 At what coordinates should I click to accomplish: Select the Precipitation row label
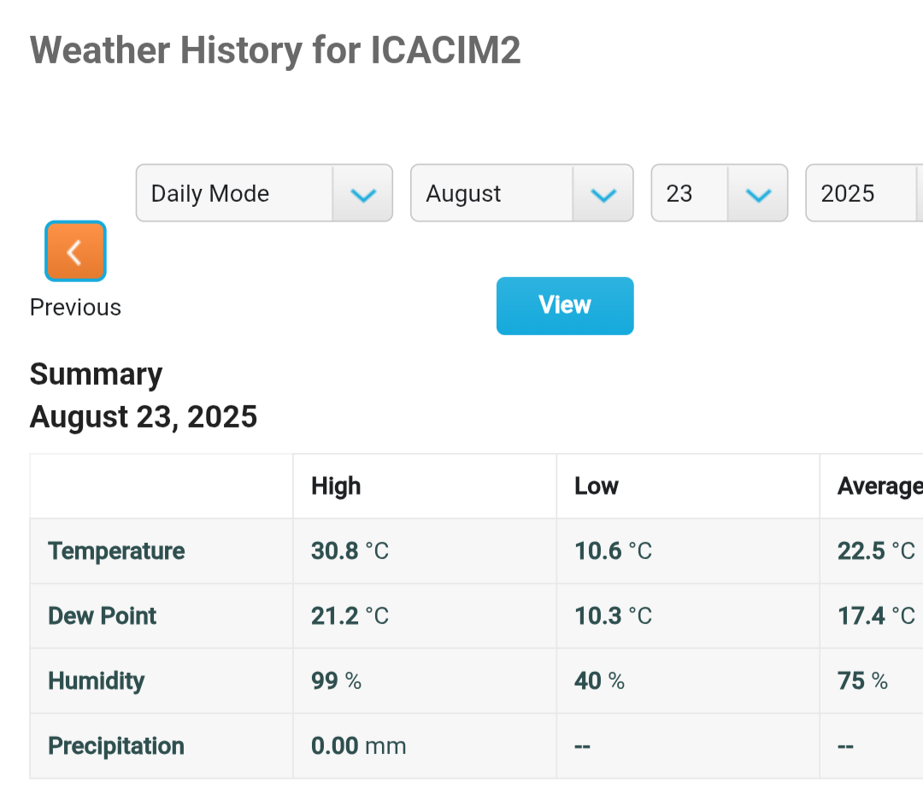[116, 746]
